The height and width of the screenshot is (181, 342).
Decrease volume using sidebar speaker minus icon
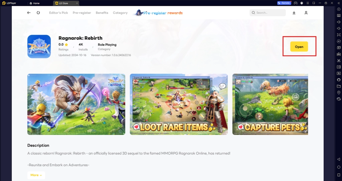coord(339,28)
